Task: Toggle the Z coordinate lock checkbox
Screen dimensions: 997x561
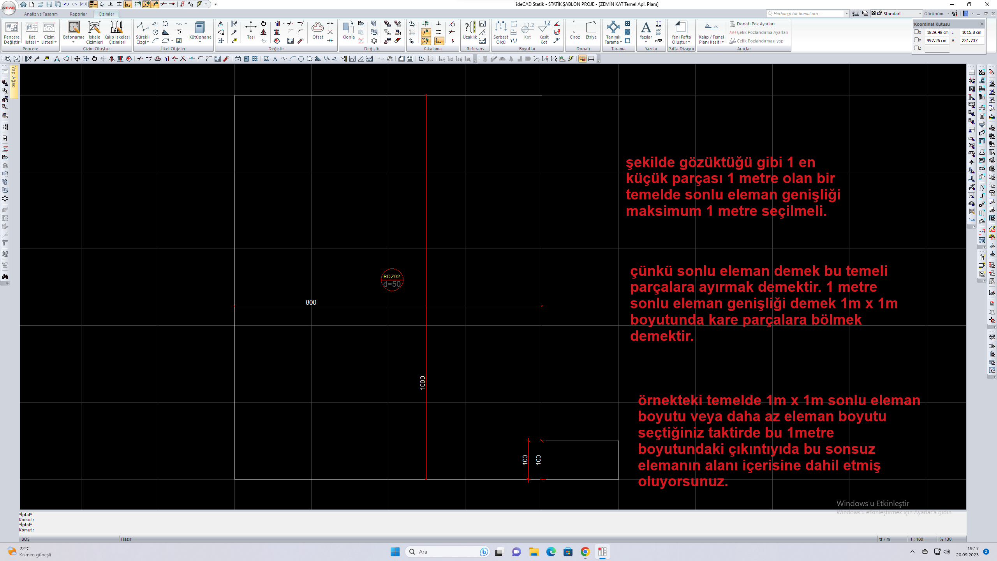Action: point(916,48)
